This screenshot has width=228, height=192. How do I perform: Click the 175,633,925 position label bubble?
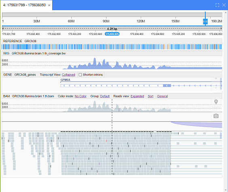pyautogui.click(x=112, y=34)
